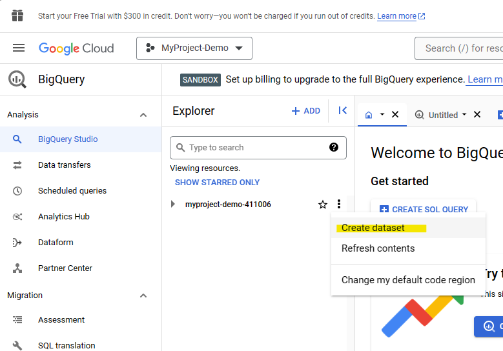Image resolution: width=503 pixels, height=351 pixels.
Task: Open the MyProject-Demo project selector dropdown
Action: coord(194,48)
